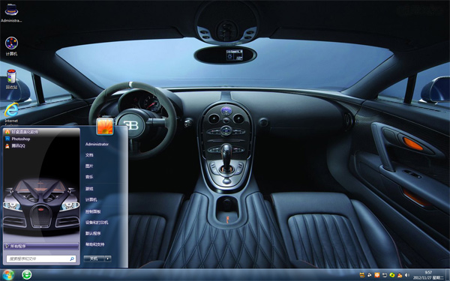Open 设备和打印机 devices and printers
450x281 pixels.
pos(97,223)
